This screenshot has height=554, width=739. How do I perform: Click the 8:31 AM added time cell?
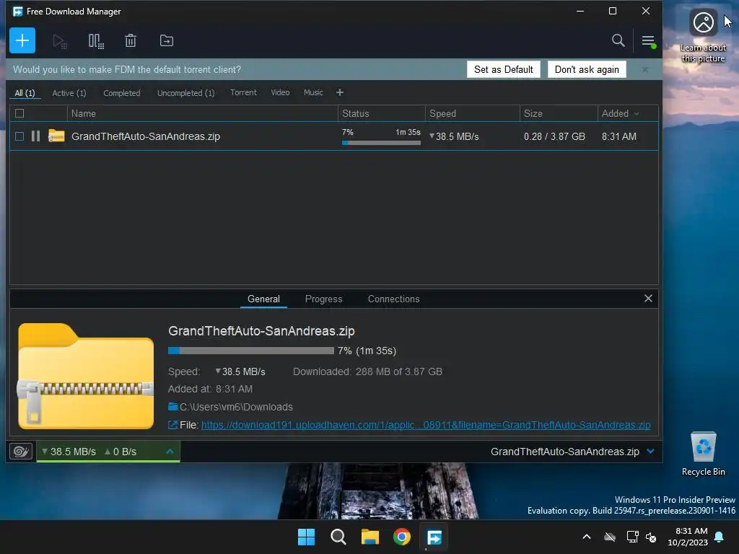pyautogui.click(x=618, y=136)
